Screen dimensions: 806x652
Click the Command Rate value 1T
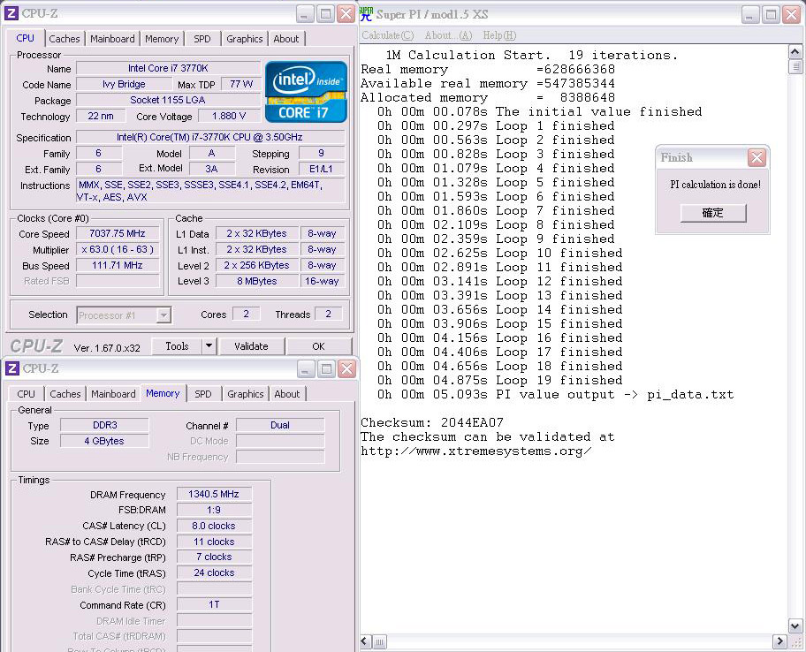click(214, 604)
